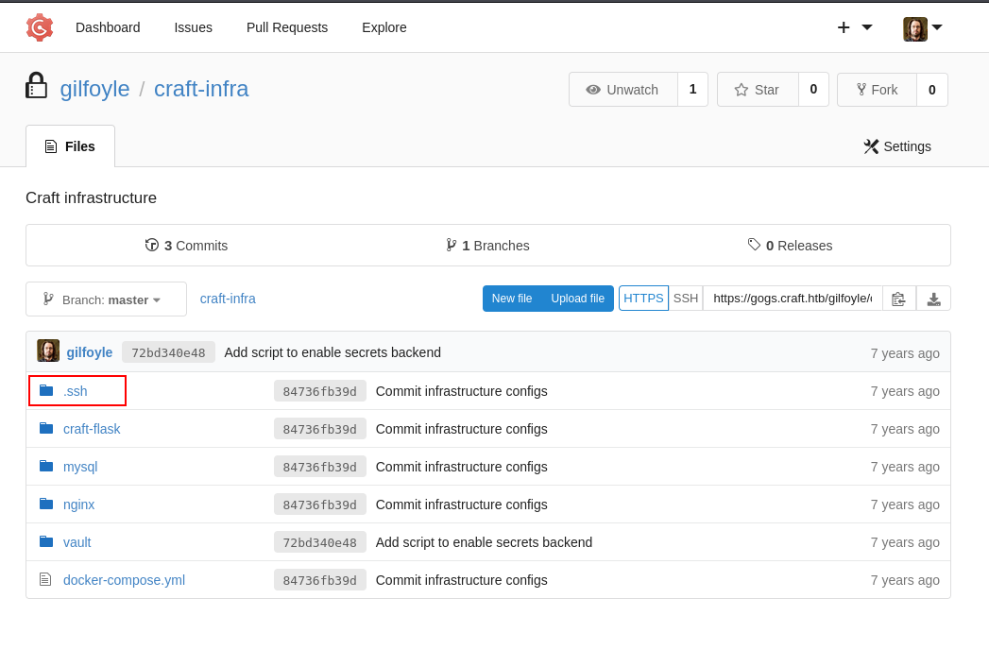
Task: Open the docker-compose.yml file
Action: tap(125, 581)
